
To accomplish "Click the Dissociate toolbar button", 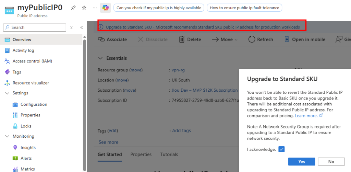I will [153, 39].
